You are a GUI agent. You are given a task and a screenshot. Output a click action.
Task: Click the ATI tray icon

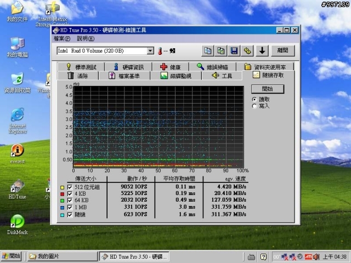(x=308, y=257)
